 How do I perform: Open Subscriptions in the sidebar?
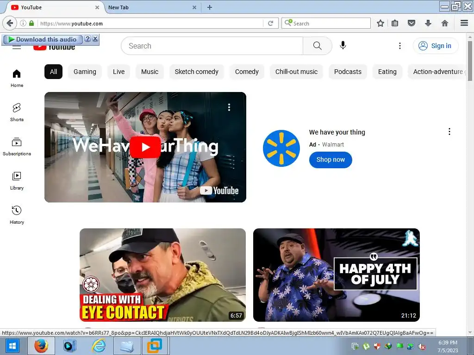click(17, 147)
